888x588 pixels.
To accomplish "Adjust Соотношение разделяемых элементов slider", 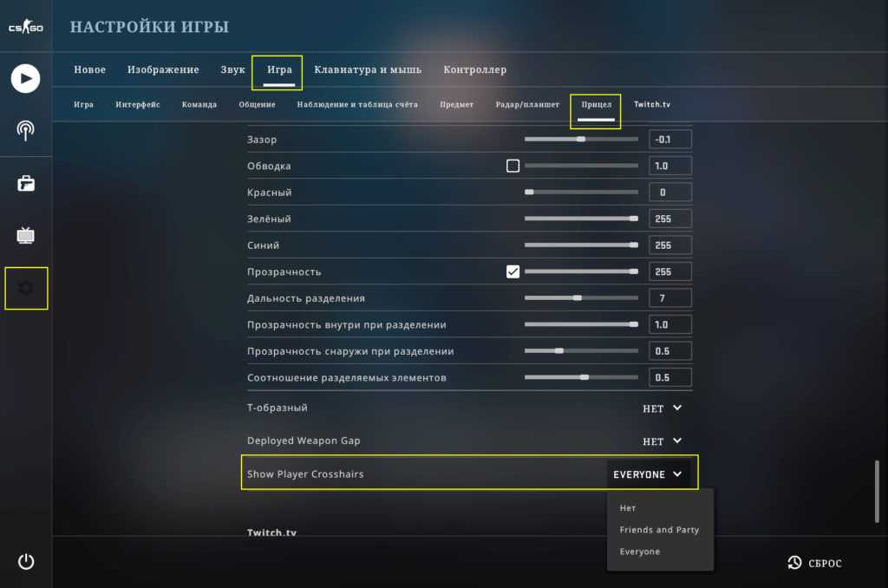I will click(x=581, y=377).
